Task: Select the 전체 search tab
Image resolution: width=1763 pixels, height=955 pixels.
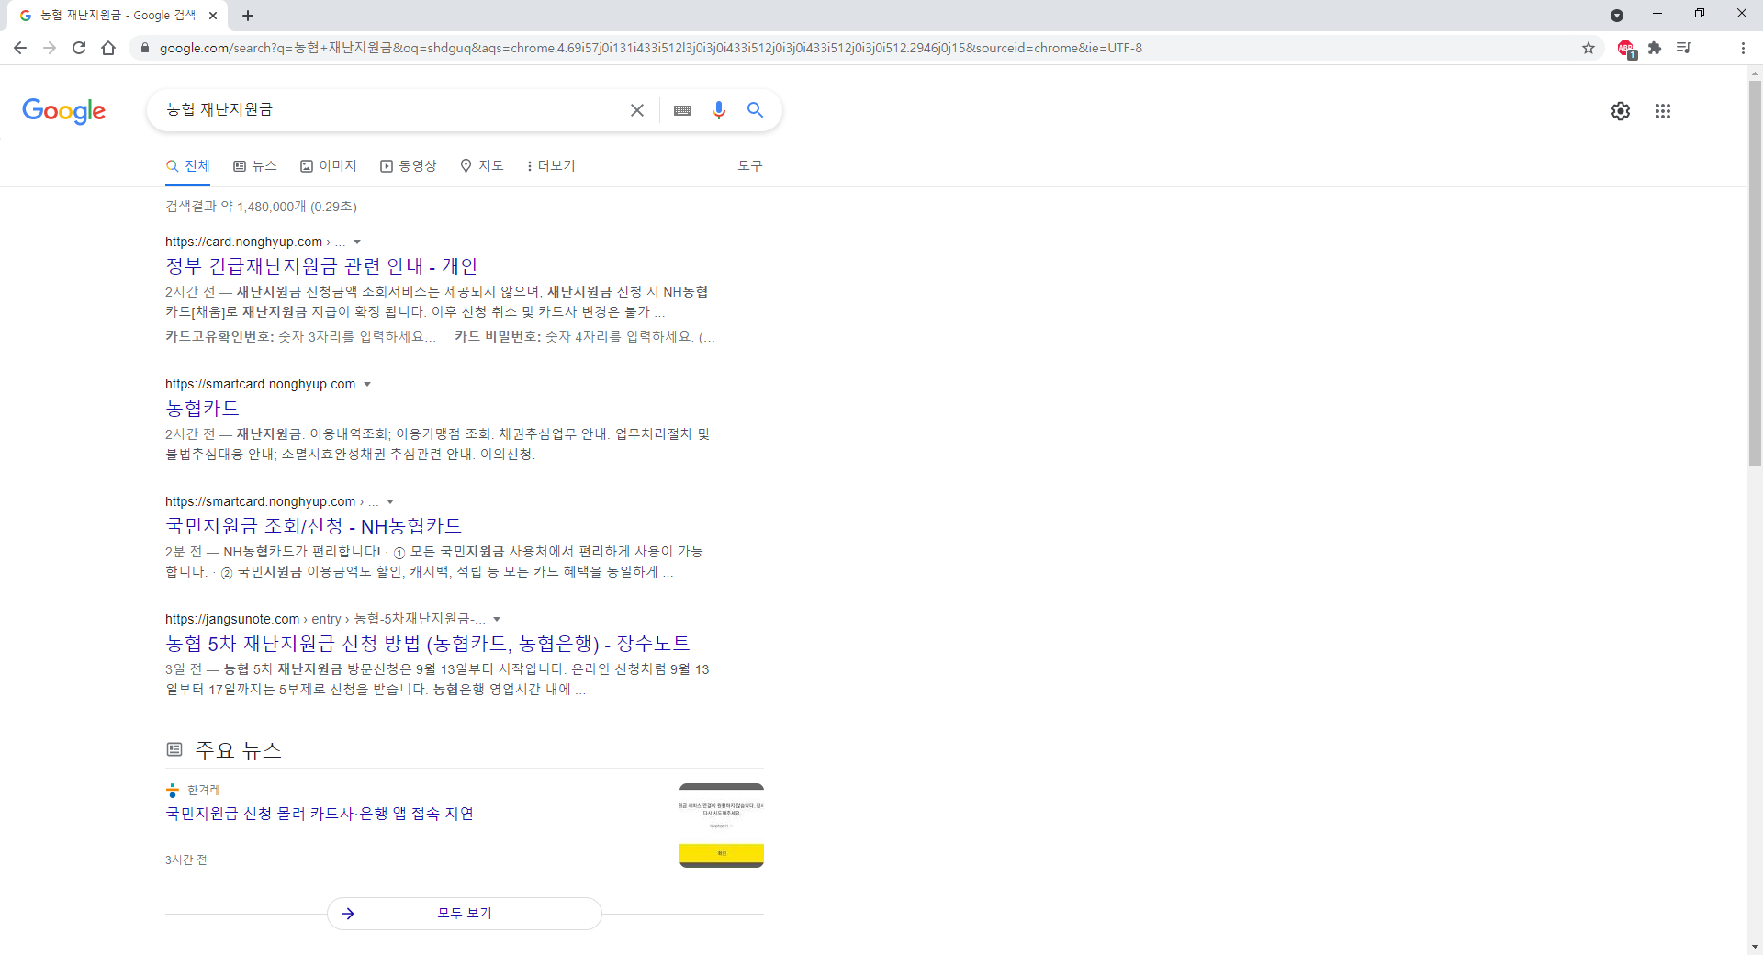Action: click(x=188, y=166)
